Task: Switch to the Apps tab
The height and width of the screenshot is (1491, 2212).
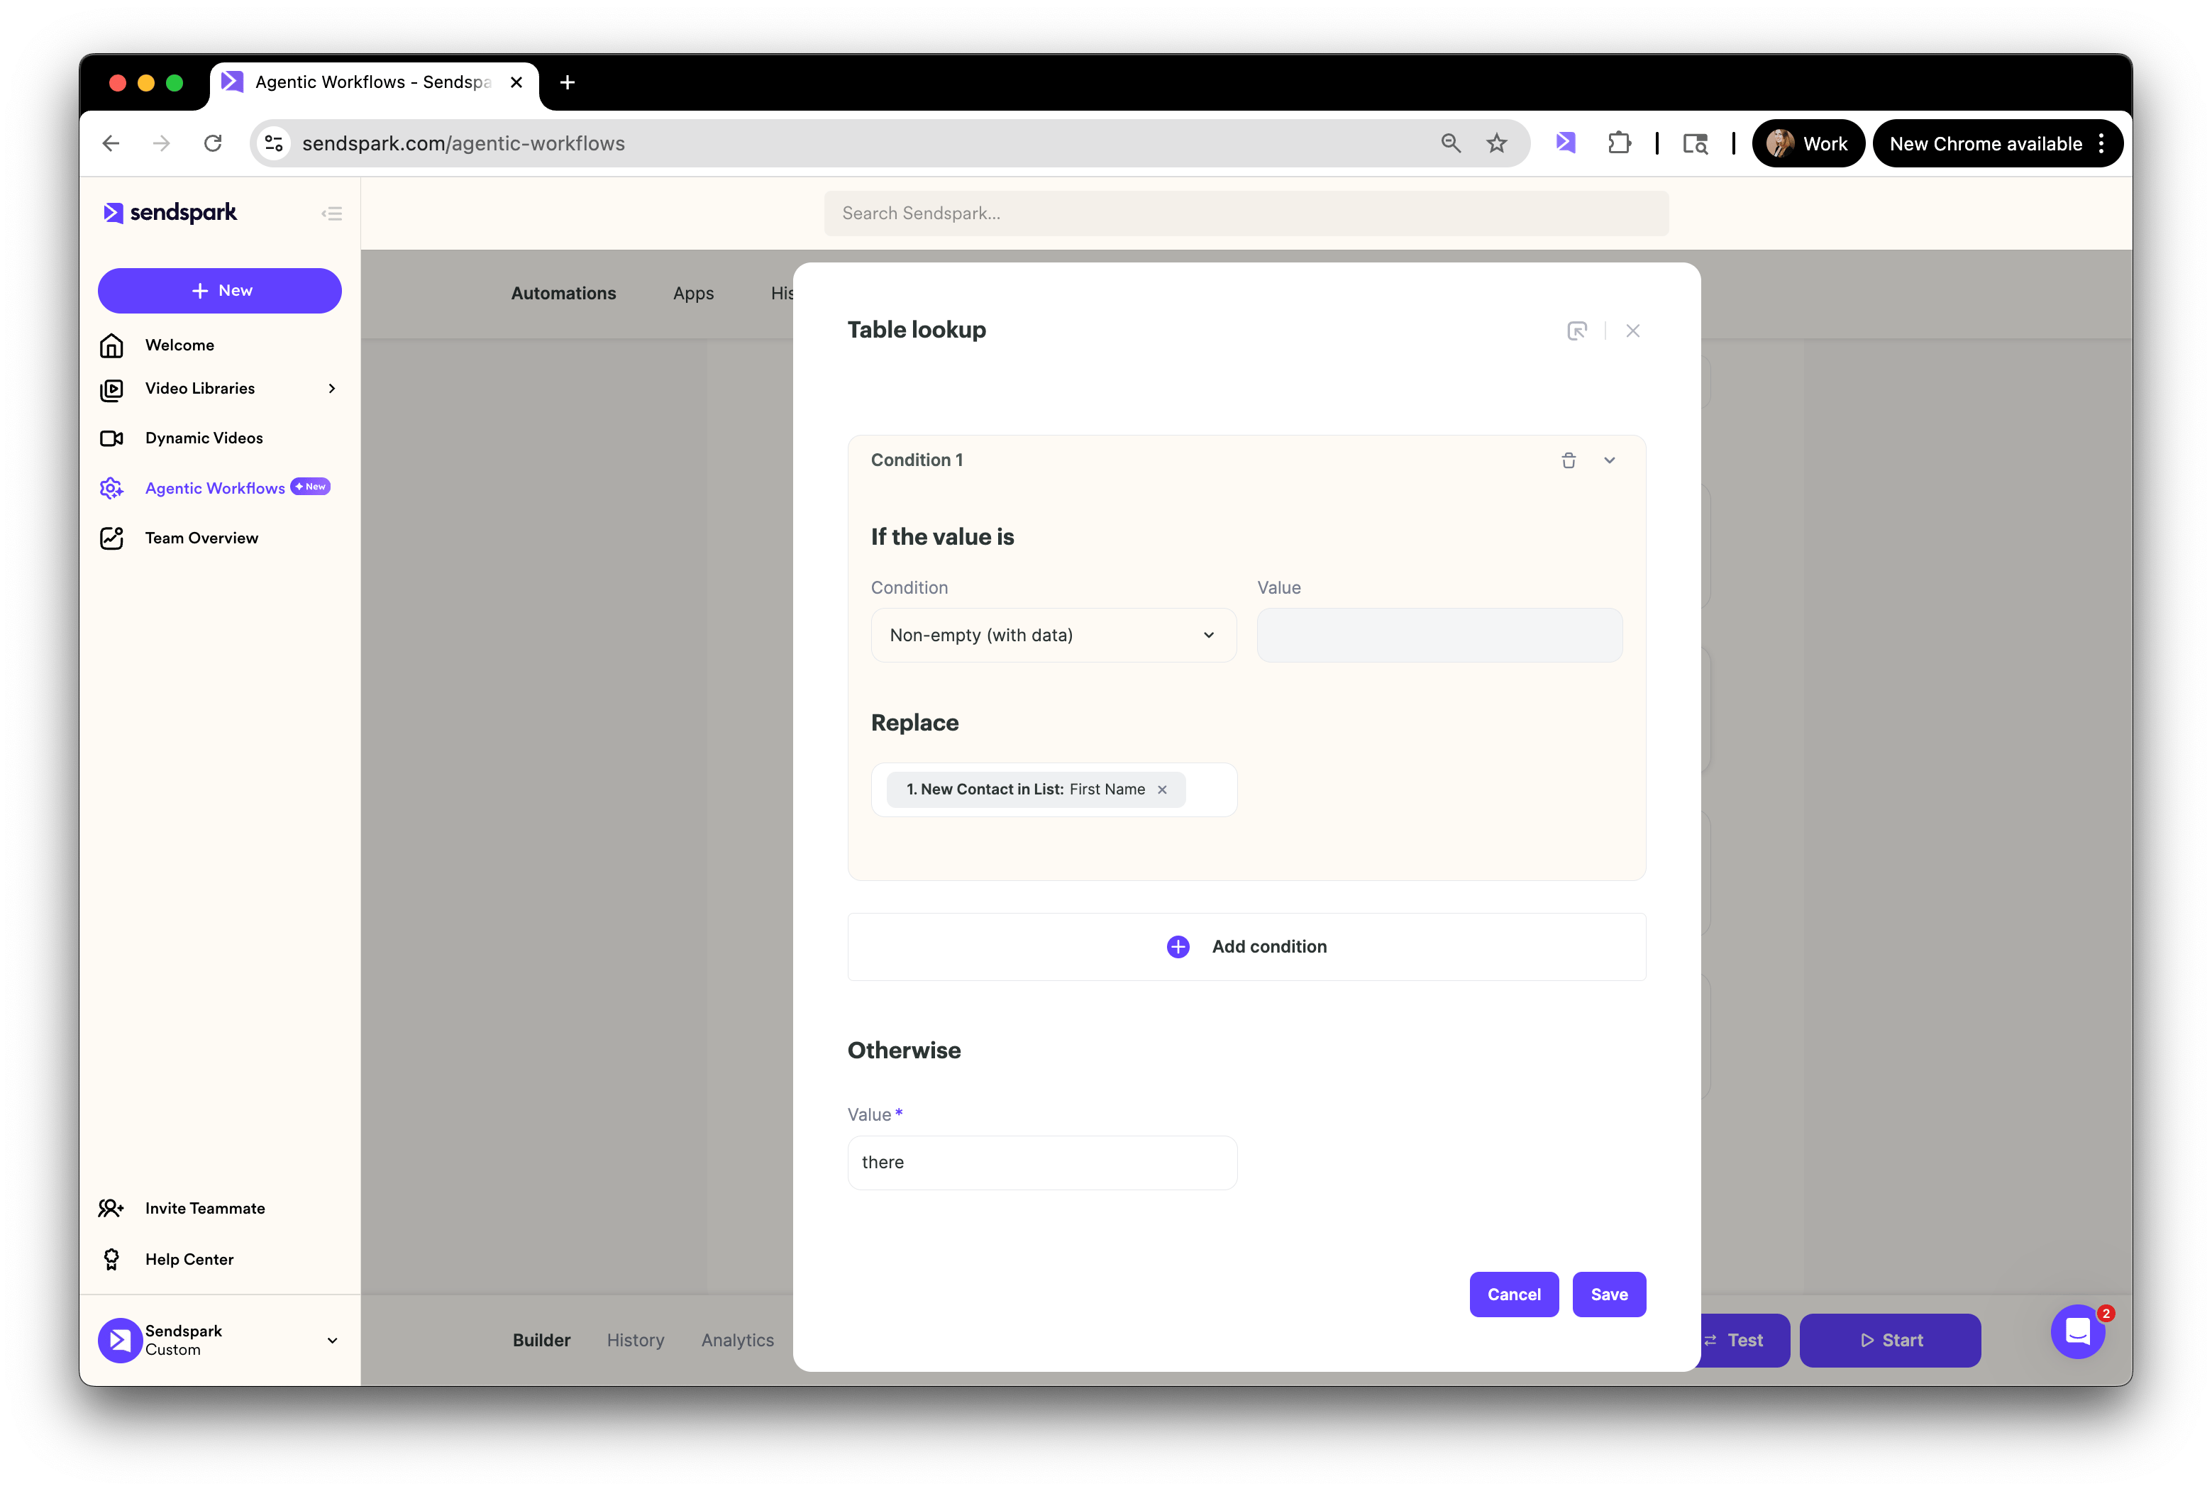Action: tap(693, 293)
